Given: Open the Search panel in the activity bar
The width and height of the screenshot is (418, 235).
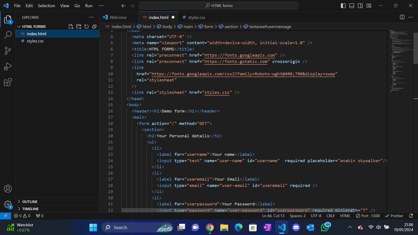Looking at the screenshot, I should pos(8,34).
